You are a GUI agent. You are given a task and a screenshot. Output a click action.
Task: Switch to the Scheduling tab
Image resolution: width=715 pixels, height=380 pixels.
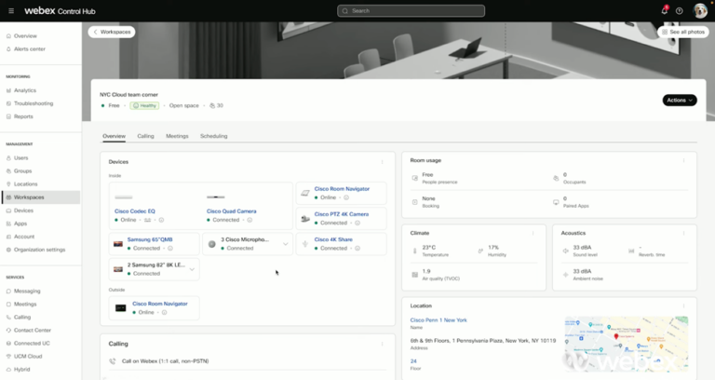pos(213,136)
